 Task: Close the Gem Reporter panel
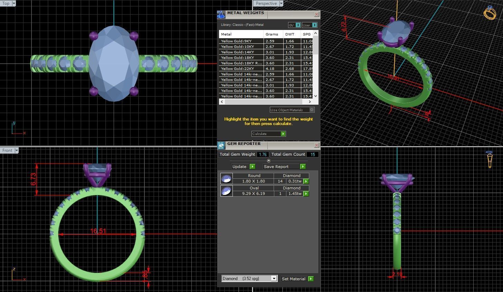coord(316,145)
